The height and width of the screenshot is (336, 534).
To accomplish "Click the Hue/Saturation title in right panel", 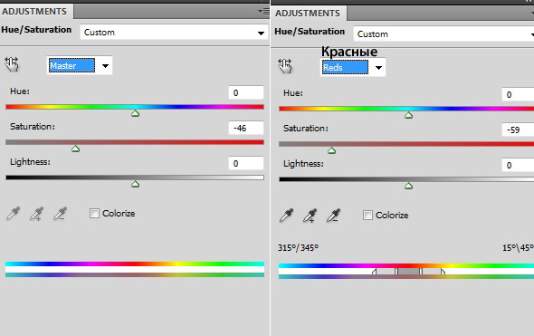I will pyautogui.click(x=310, y=32).
